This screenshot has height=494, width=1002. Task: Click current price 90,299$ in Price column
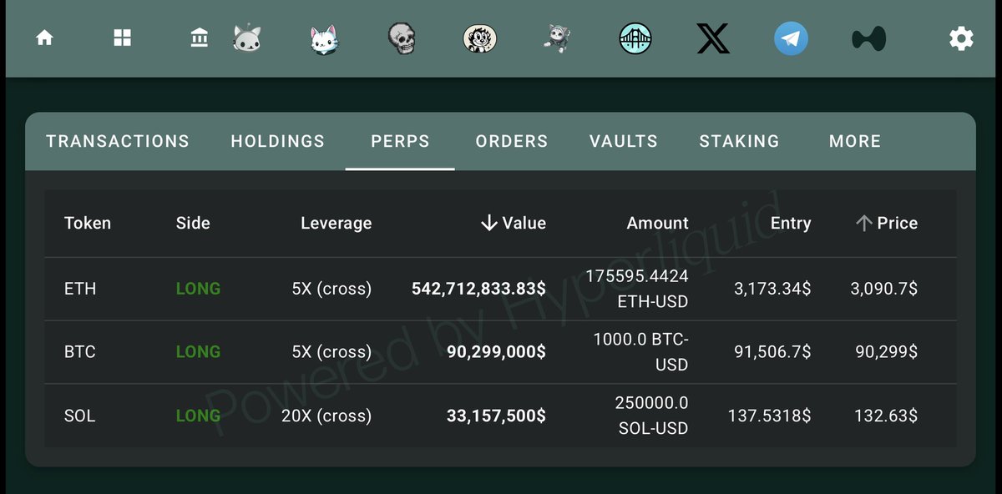[886, 352]
